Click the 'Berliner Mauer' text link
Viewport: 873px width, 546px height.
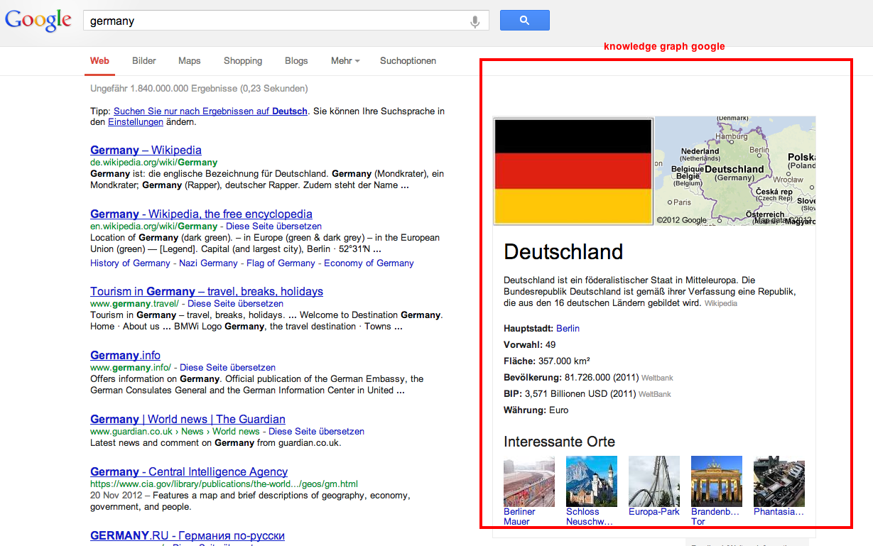pos(519,516)
